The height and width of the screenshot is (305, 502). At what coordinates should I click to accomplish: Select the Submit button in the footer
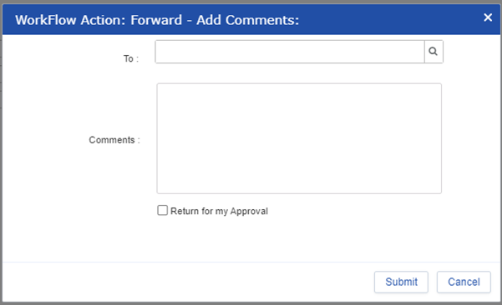(x=401, y=282)
